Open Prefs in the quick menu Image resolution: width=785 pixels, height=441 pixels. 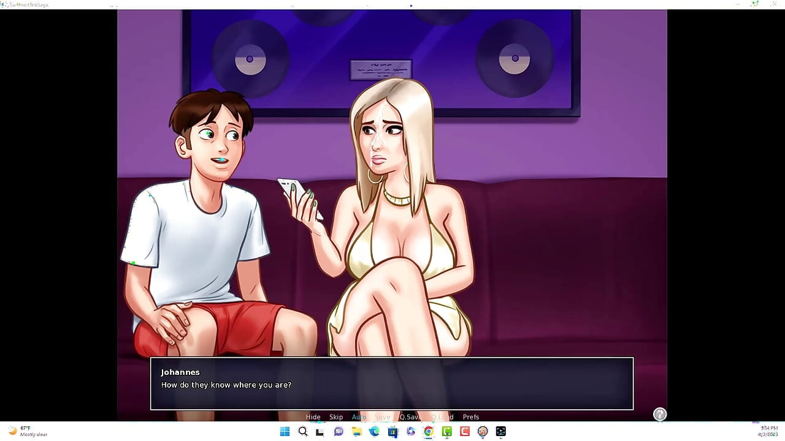click(471, 417)
